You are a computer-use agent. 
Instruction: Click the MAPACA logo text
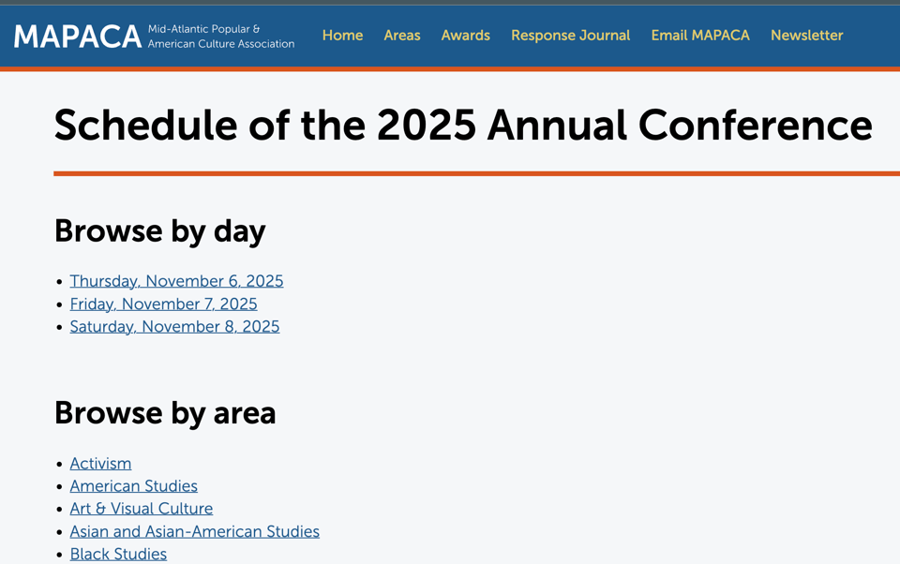(x=78, y=37)
